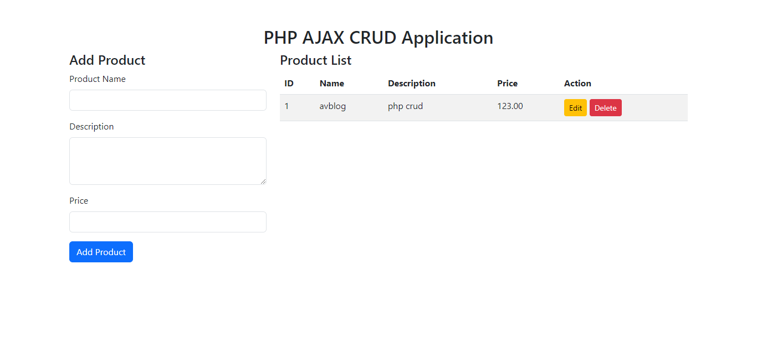
Task: Focus the Description textarea
Action: [168, 161]
